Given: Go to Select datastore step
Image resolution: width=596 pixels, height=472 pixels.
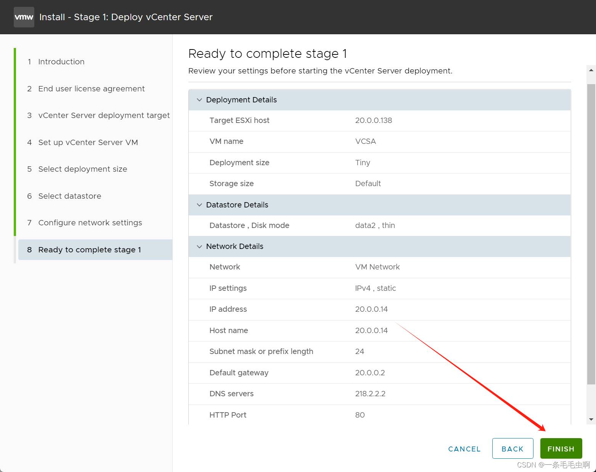Looking at the screenshot, I should tap(69, 196).
